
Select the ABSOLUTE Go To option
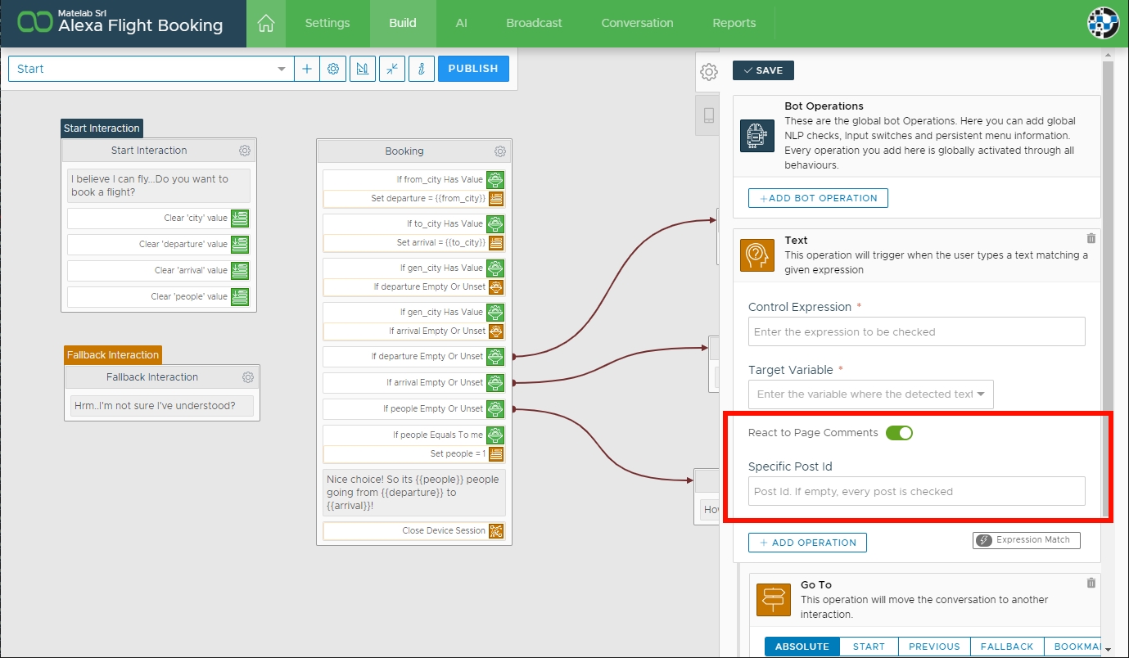point(802,647)
